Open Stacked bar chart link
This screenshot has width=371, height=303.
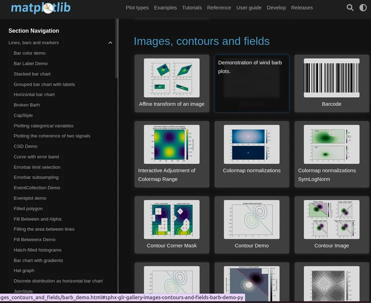pyautogui.click(x=32, y=74)
